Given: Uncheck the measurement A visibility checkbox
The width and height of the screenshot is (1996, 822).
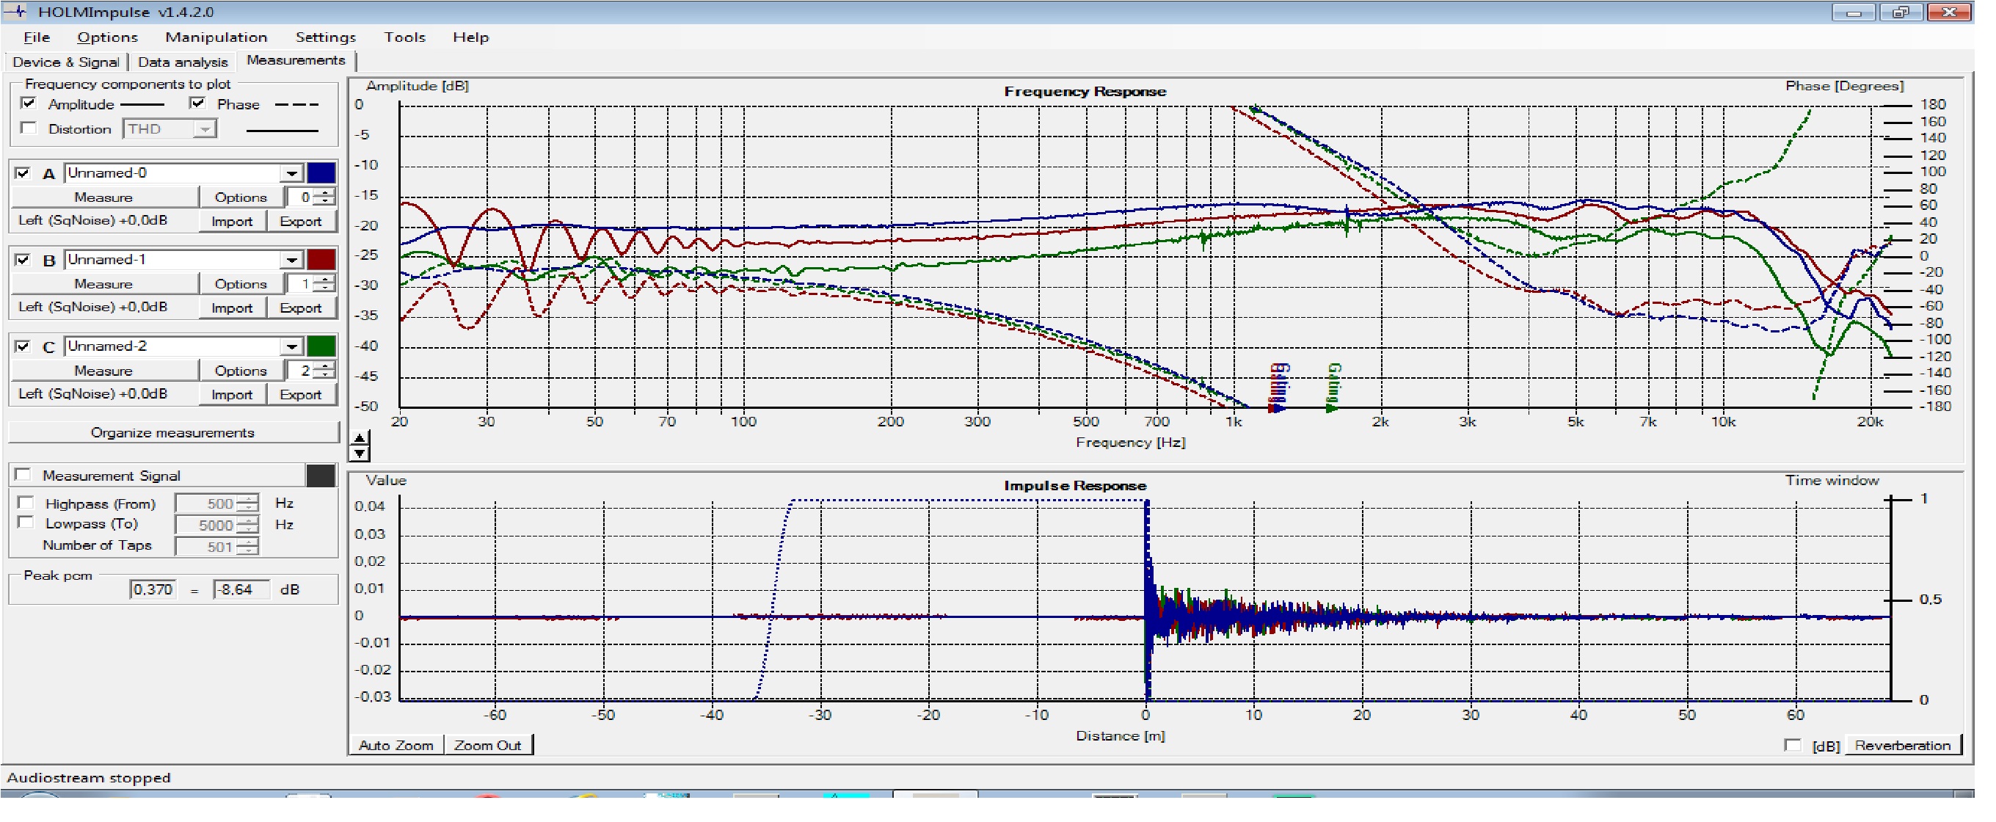Looking at the screenshot, I should click(x=23, y=172).
